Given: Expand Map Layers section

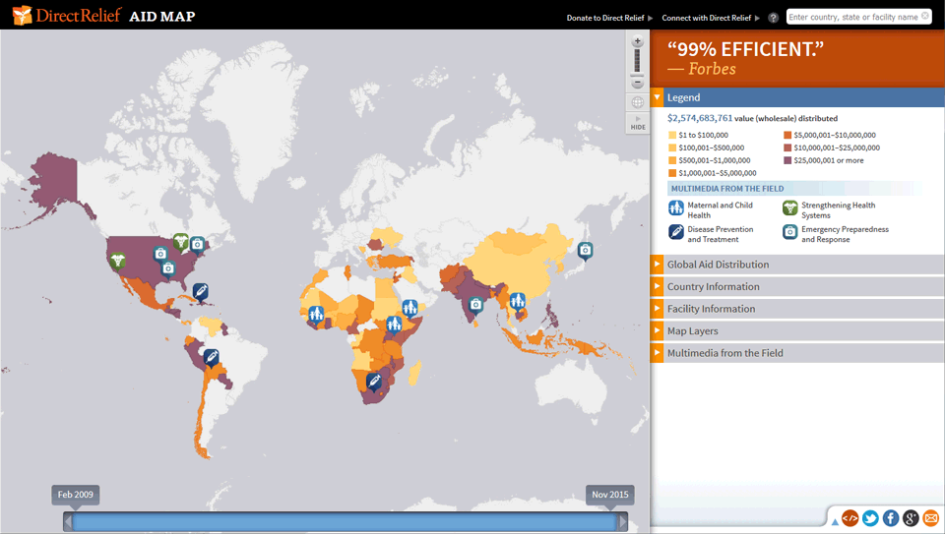Looking at the screenshot, I should click(797, 331).
